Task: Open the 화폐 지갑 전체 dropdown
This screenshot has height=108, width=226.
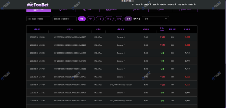Action: click(x=155, y=19)
